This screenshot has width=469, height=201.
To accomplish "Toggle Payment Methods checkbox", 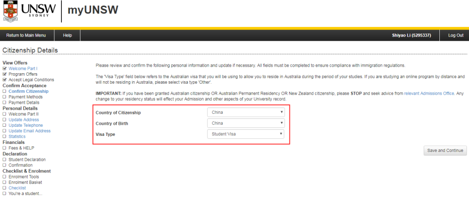I will [4, 97].
